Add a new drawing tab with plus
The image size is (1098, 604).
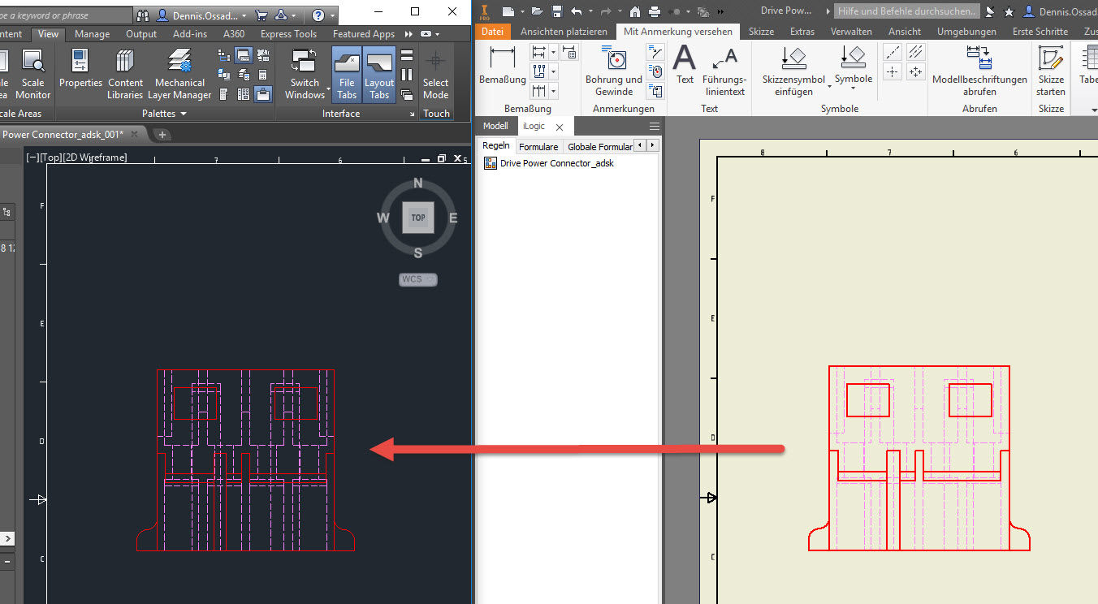click(162, 134)
